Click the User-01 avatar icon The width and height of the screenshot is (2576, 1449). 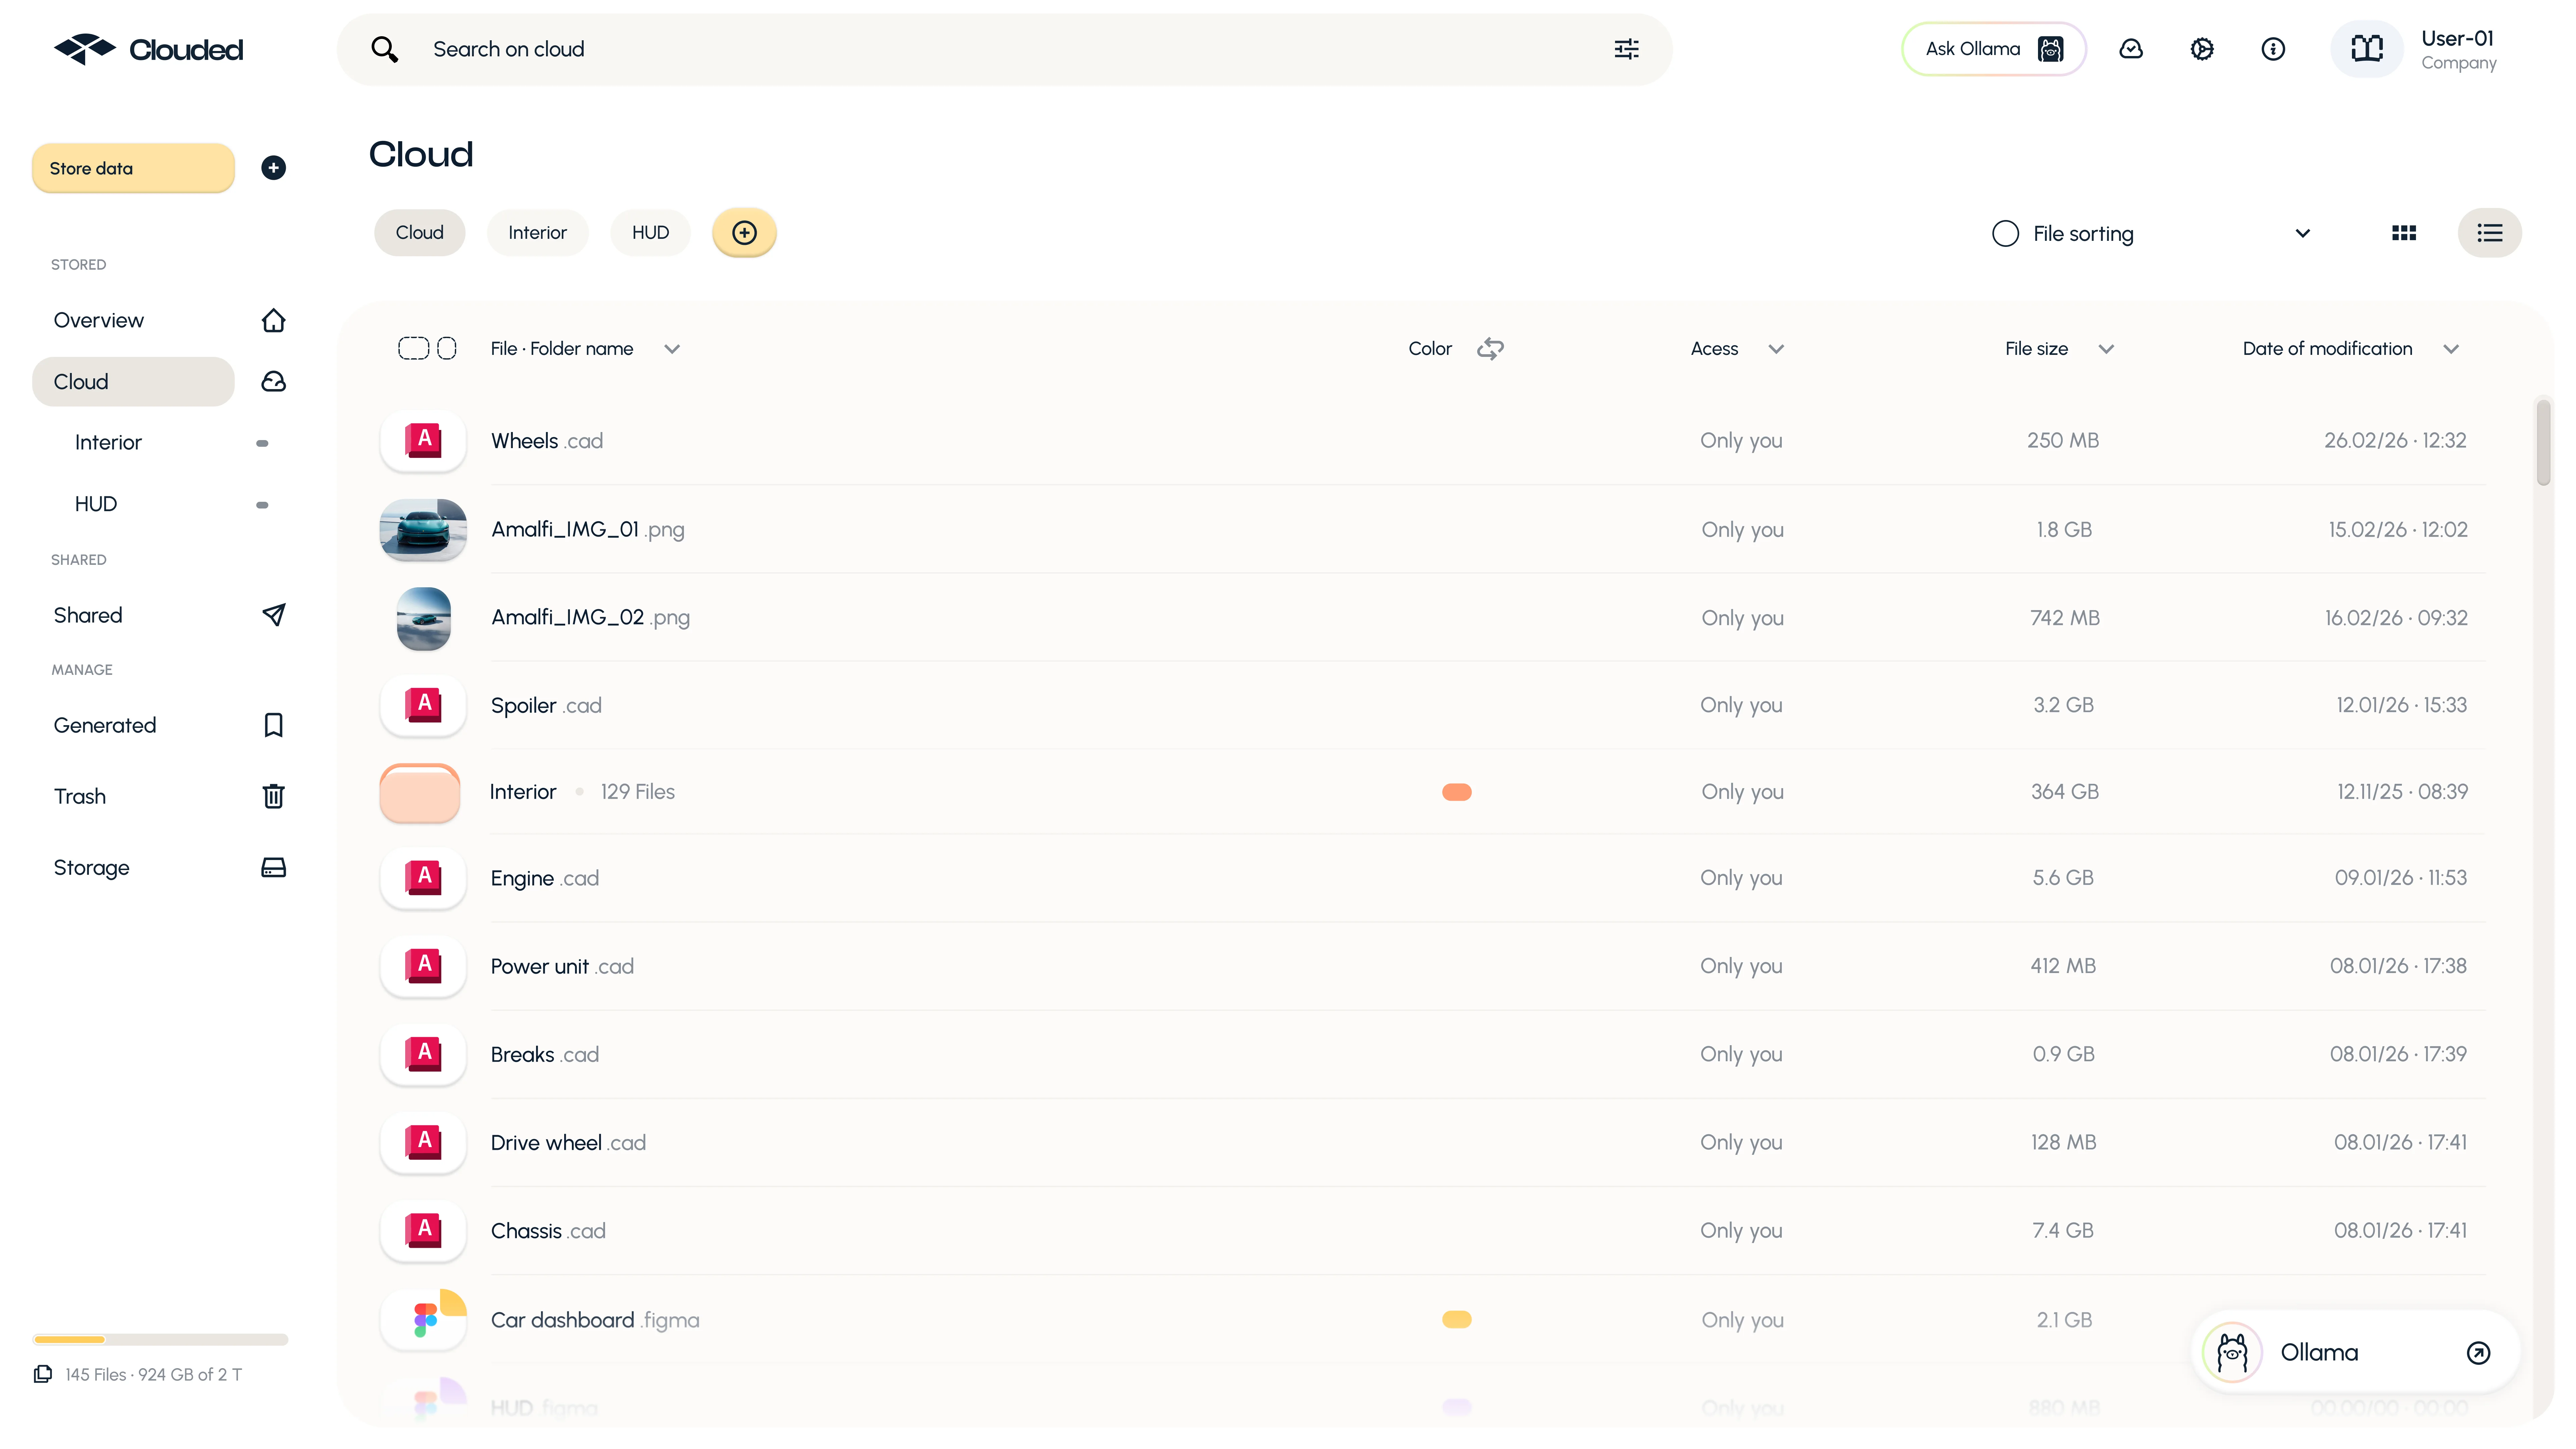coord(2367,49)
